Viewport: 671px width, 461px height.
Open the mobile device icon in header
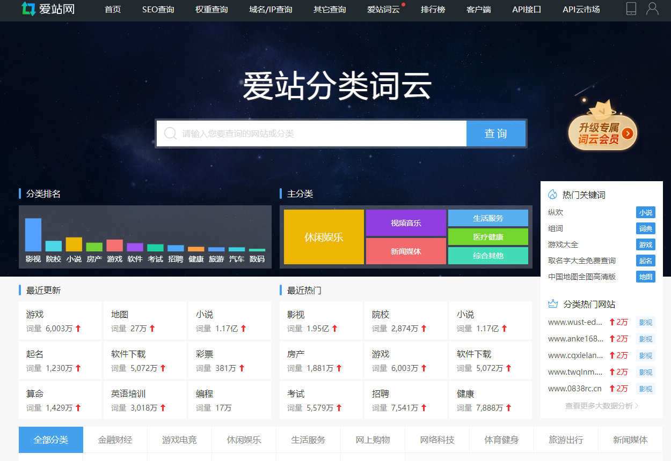[x=631, y=9]
